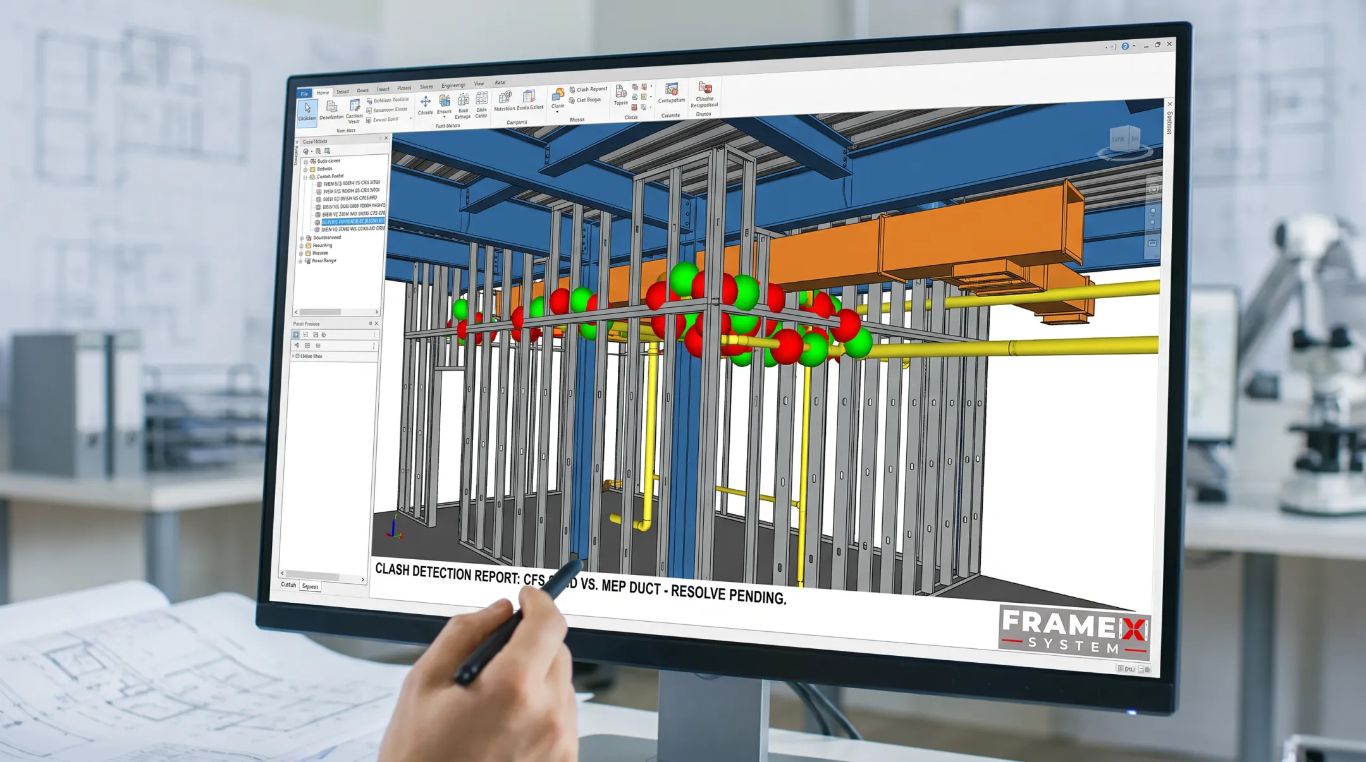The image size is (1366, 762).
Task: Expand the Doustlesnoeest tree node
Action: (302, 238)
